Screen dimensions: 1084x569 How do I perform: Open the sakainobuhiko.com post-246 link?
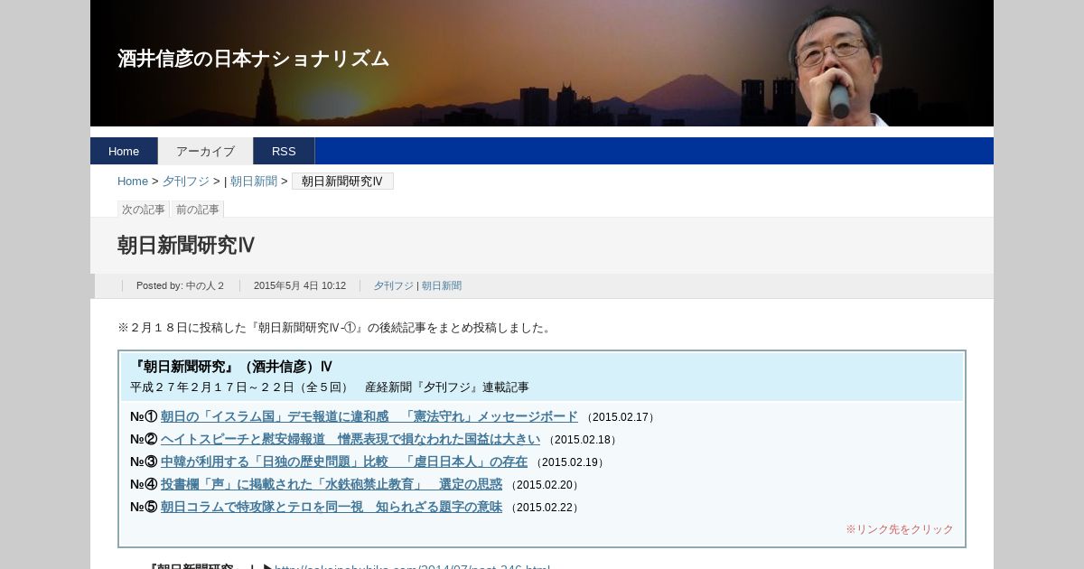tap(412, 565)
